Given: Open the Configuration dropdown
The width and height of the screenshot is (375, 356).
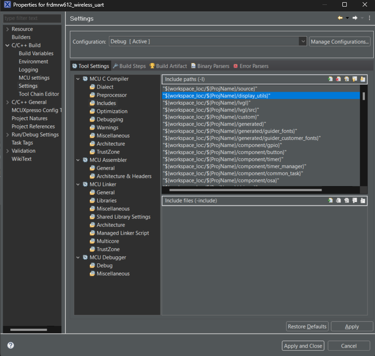Looking at the screenshot, I should [303, 41].
